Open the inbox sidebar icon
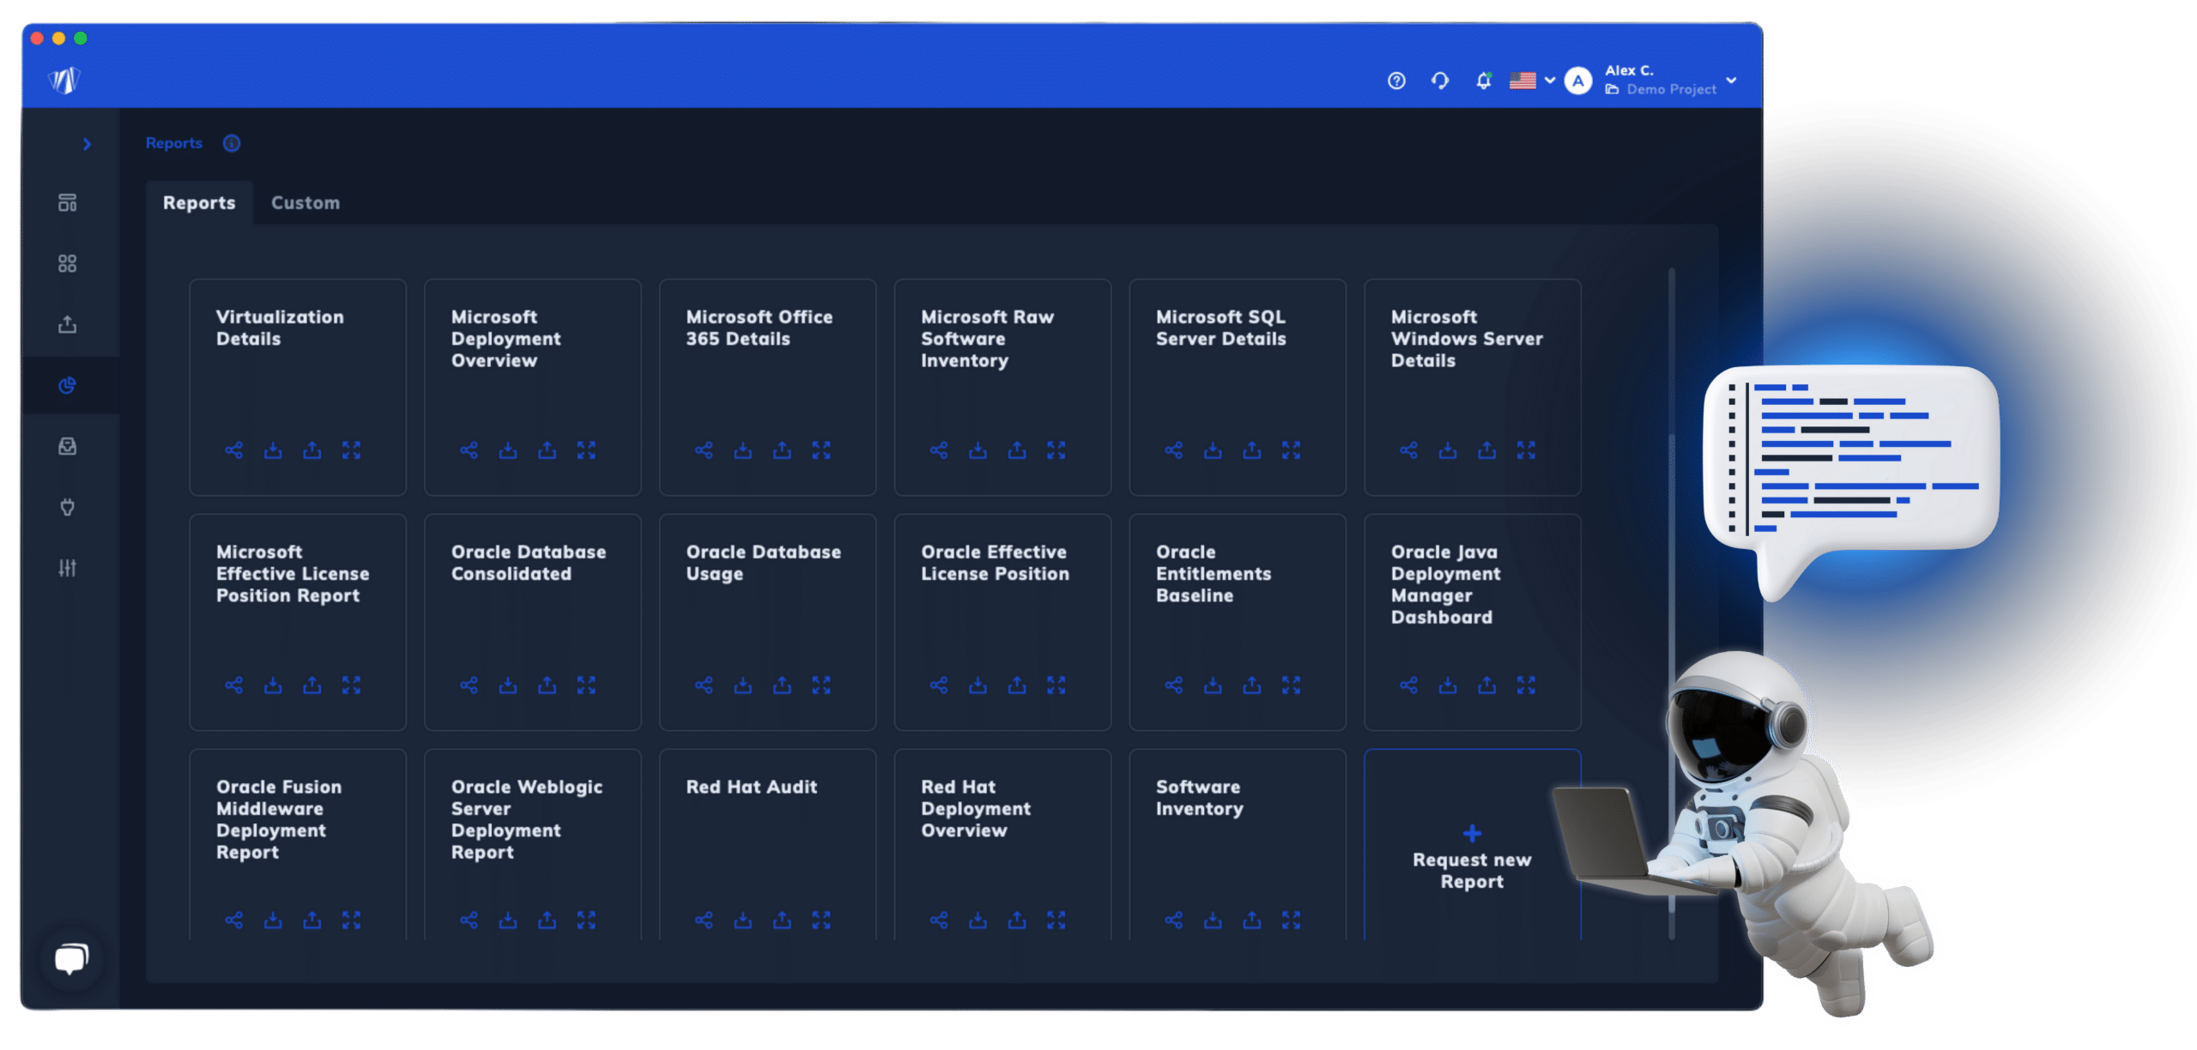Image resolution: width=2197 pixels, height=1050 pixels. 67,446
